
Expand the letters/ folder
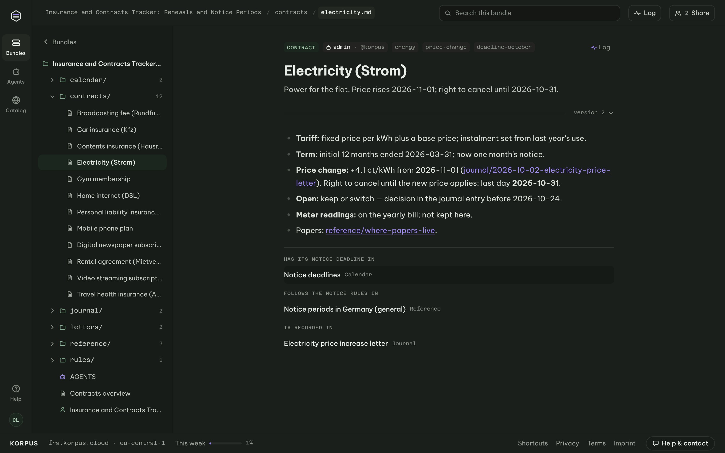[x=102, y=327]
